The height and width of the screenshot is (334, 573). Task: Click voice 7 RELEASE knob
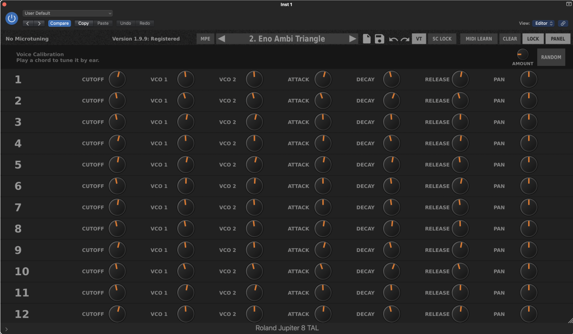pyautogui.click(x=460, y=207)
